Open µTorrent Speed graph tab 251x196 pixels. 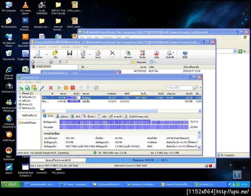pyautogui.click(x=115, y=117)
